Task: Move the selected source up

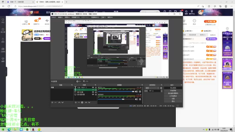Action: click(x=86, y=102)
